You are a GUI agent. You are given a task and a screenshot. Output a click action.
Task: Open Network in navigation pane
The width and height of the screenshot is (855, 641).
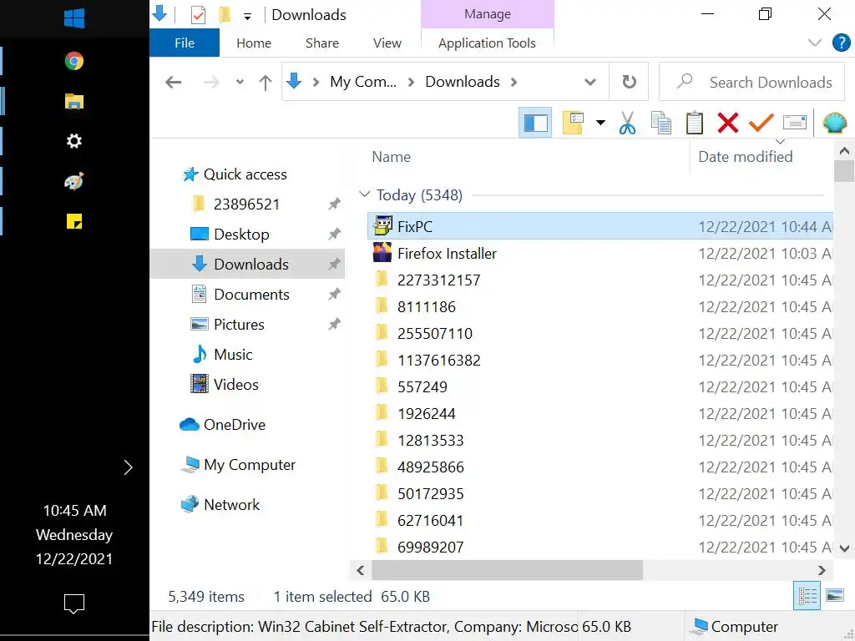(x=220, y=504)
